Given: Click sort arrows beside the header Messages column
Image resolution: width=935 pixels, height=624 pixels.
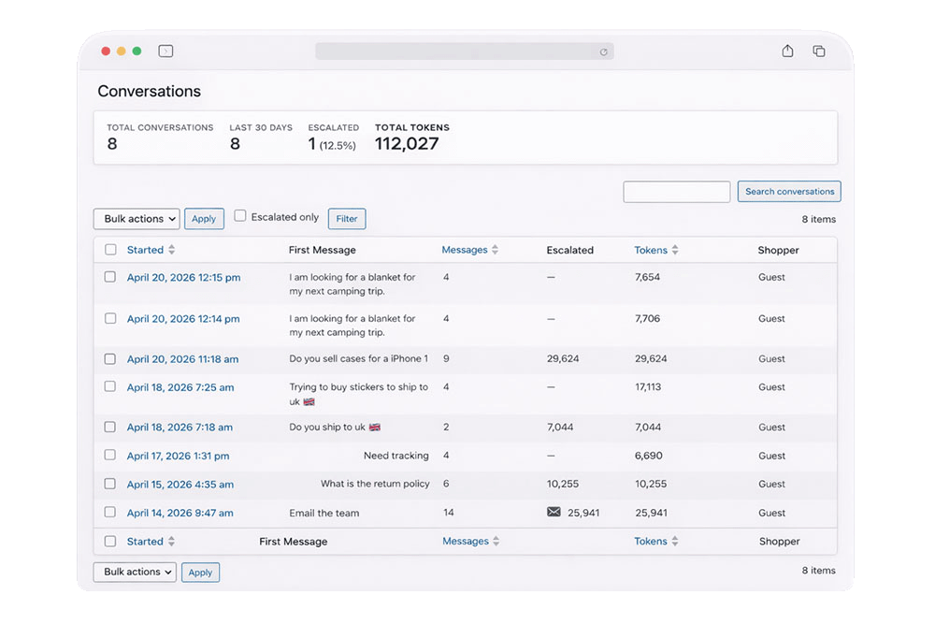Looking at the screenshot, I should [x=495, y=250].
